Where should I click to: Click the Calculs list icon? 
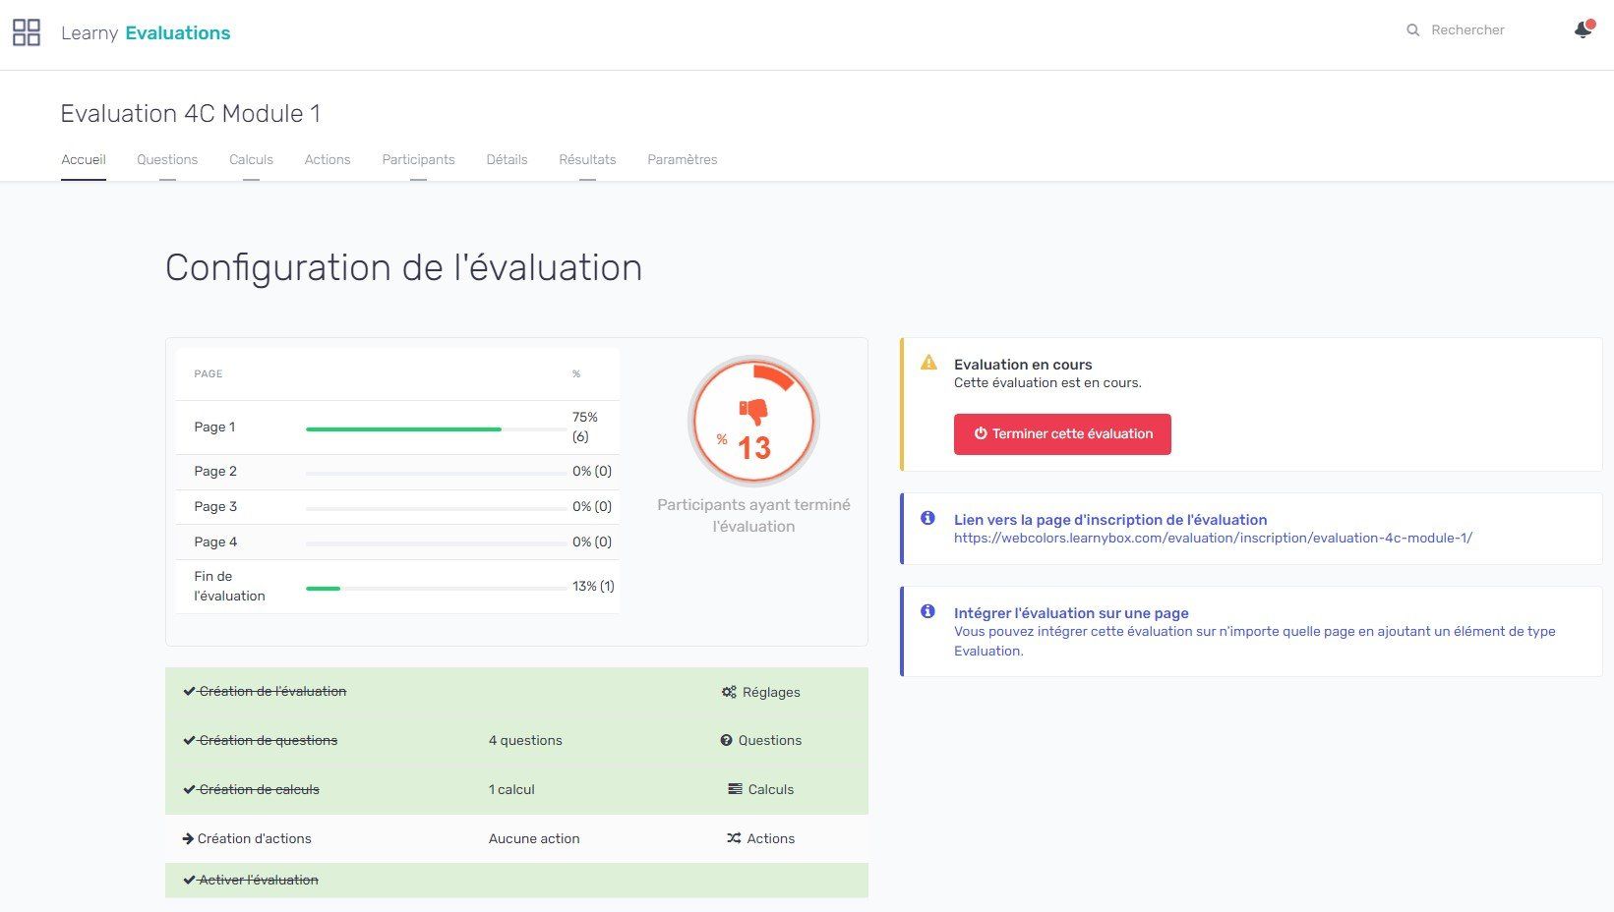click(735, 789)
